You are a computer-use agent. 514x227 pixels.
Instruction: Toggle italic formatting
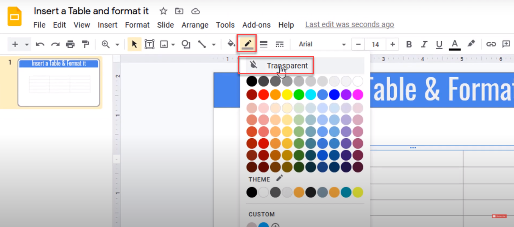point(424,44)
